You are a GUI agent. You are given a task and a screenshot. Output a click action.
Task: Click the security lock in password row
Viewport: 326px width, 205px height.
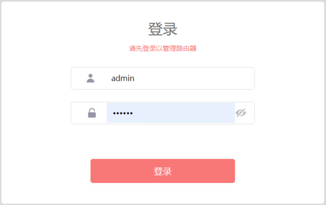(92, 113)
